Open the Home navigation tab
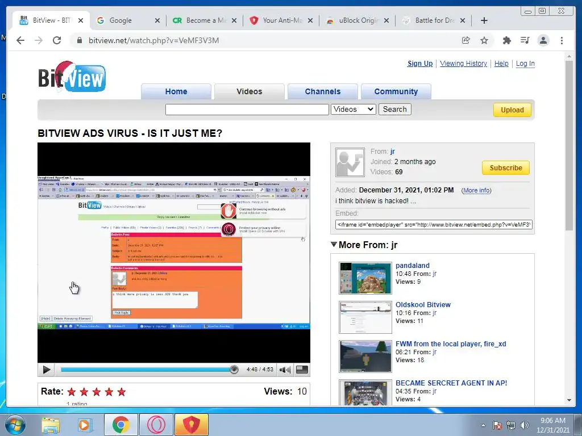Image resolution: width=582 pixels, height=436 pixels. (176, 91)
